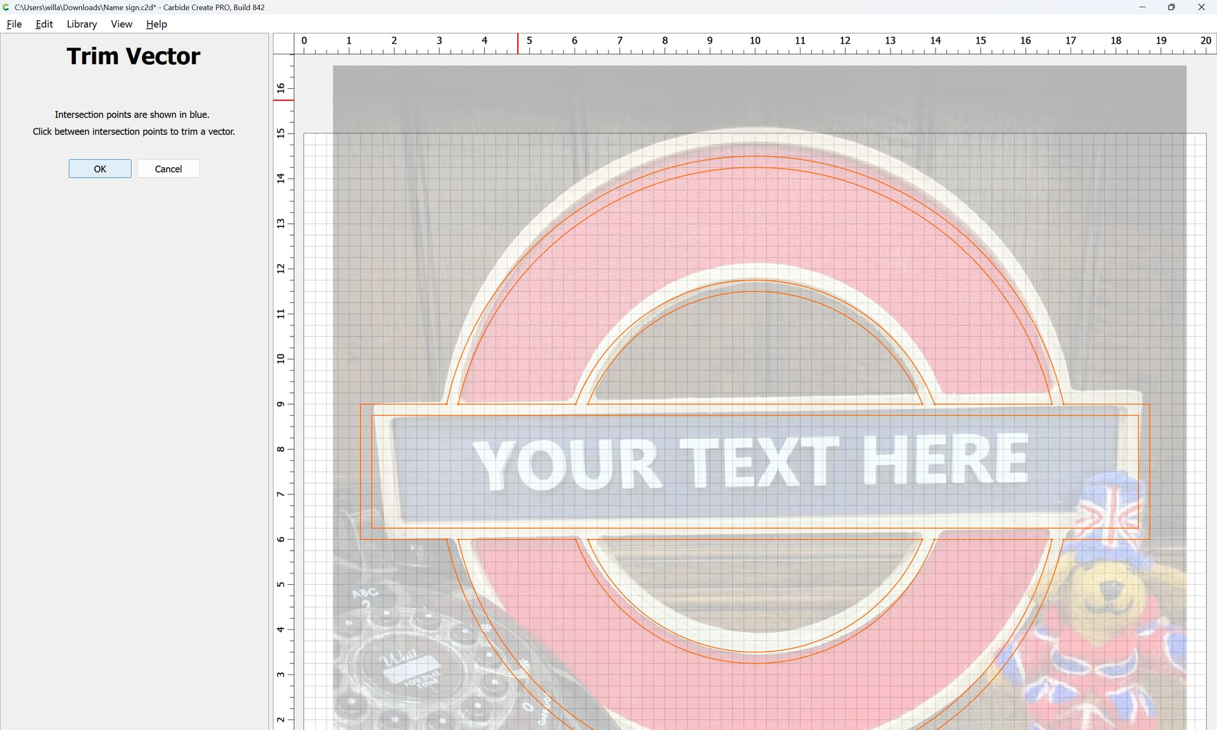Open the Library menu
The height and width of the screenshot is (730, 1217).
coord(82,24)
